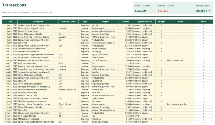Click the Amount column header
Viewport: 215px width, 125px height.
pos(126,22)
